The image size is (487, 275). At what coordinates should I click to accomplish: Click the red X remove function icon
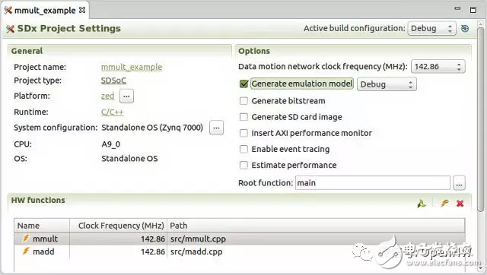coord(460,204)
